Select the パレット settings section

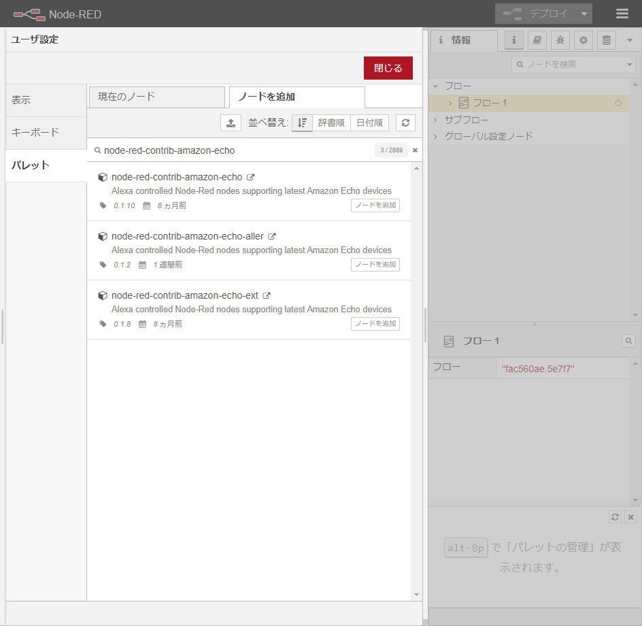click(x=46, y=165)
